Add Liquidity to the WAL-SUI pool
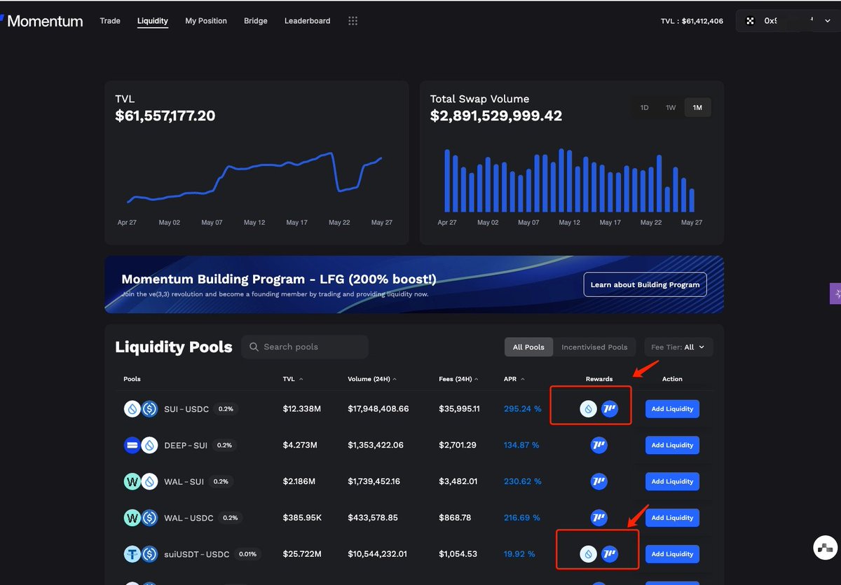The height and width of the screenshot is (585, 841). pyautogui.click(x=672, y=481)
